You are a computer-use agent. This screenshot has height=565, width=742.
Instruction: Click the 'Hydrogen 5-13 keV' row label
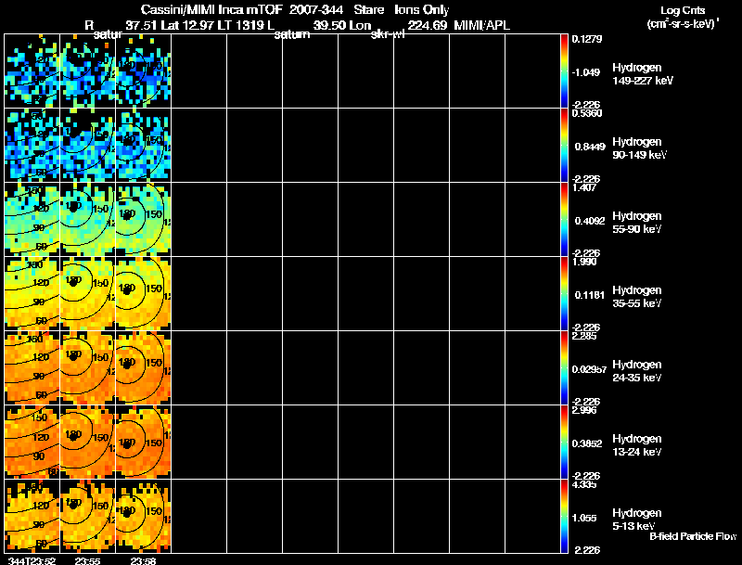tap(637, 520)
